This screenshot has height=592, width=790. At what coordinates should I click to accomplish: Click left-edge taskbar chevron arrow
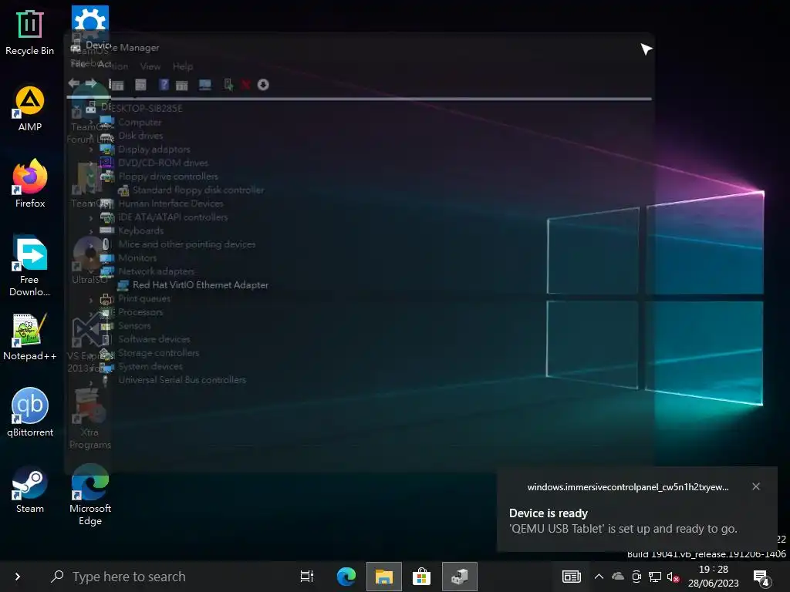[x=18, y=577]
